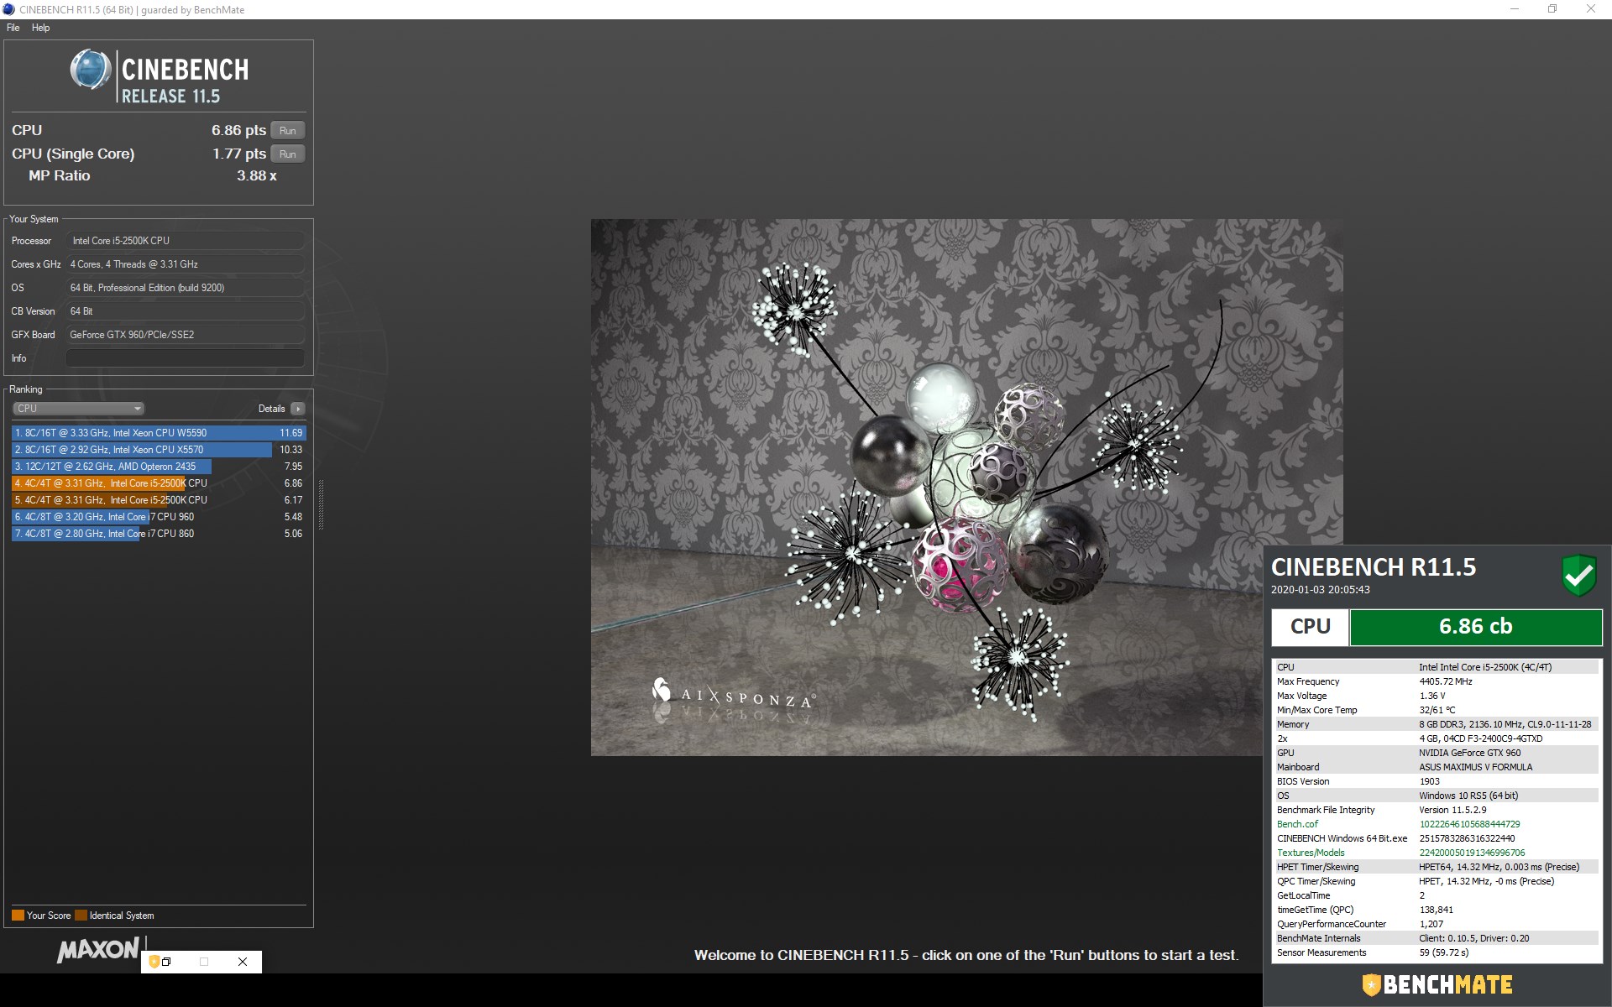1612x1007 pixels.
Task: Click the GFX Board field GeForce GTX 960
Action: coord(186,335)
